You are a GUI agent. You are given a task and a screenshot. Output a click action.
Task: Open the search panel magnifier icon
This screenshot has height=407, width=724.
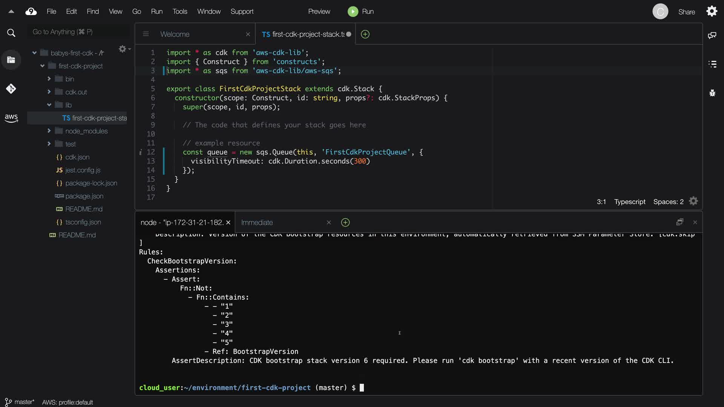pyautogui.click(x=11, y=33)
